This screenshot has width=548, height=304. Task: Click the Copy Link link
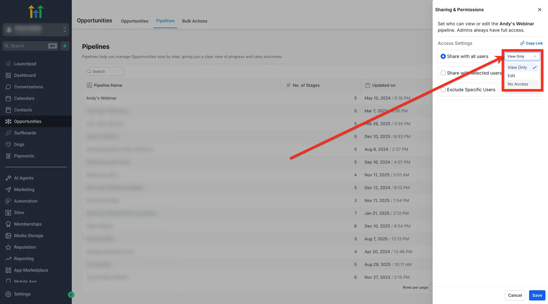[532, 43]
